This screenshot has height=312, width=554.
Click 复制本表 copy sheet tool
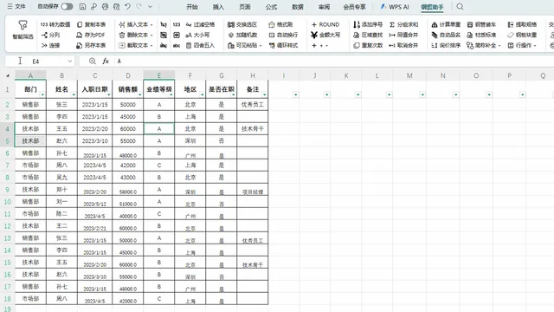click(91, 24)
